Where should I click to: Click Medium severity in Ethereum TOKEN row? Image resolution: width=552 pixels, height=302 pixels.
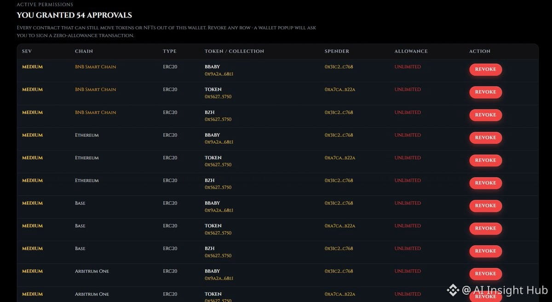pos(32,158)
